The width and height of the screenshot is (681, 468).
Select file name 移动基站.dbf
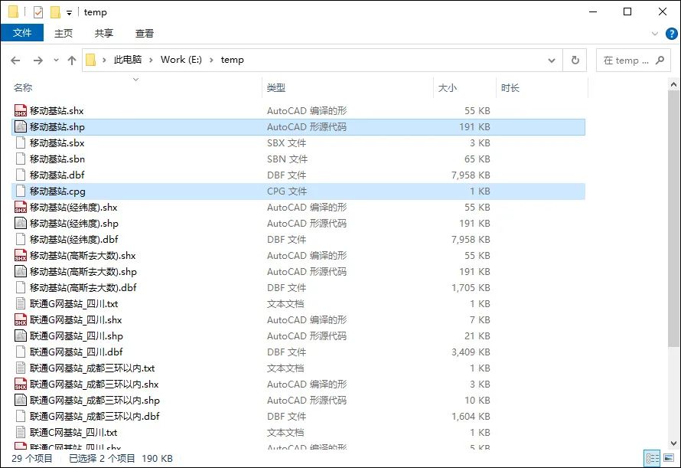pos(57,175)
